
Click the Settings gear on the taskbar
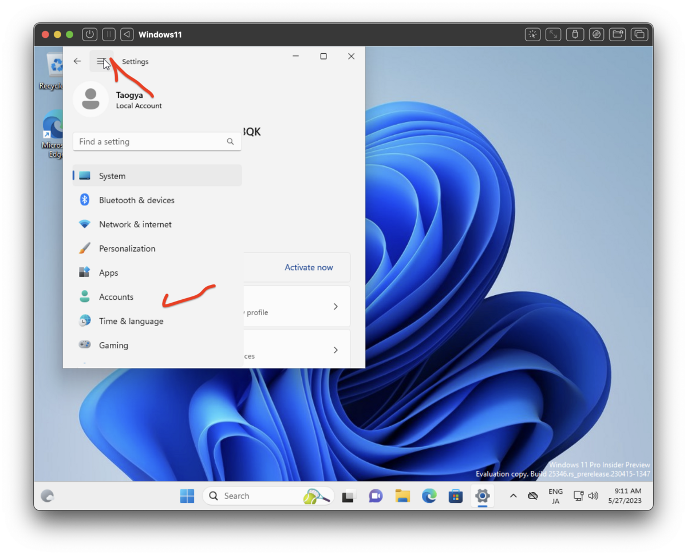[483, 496]
